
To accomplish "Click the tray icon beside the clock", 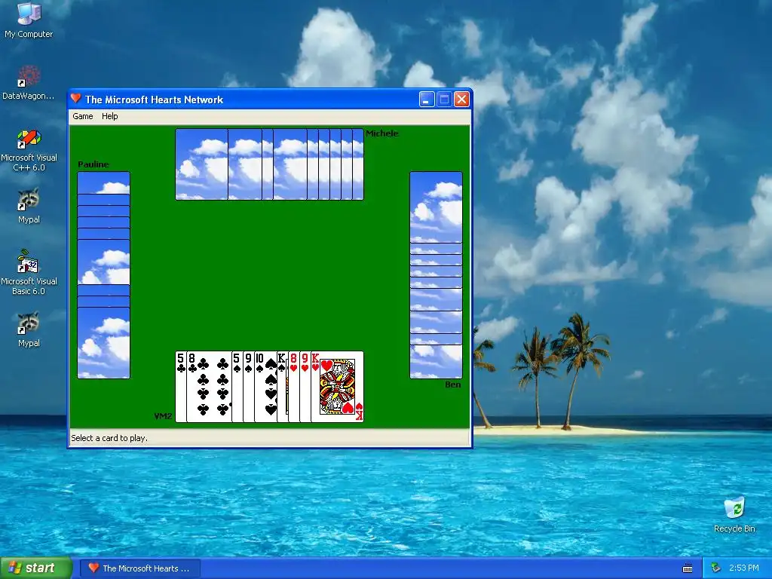I will 716,568.
